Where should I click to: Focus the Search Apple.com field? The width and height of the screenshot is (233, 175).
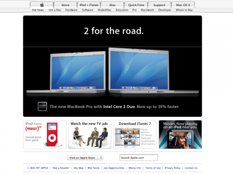[x=139, y=158]
